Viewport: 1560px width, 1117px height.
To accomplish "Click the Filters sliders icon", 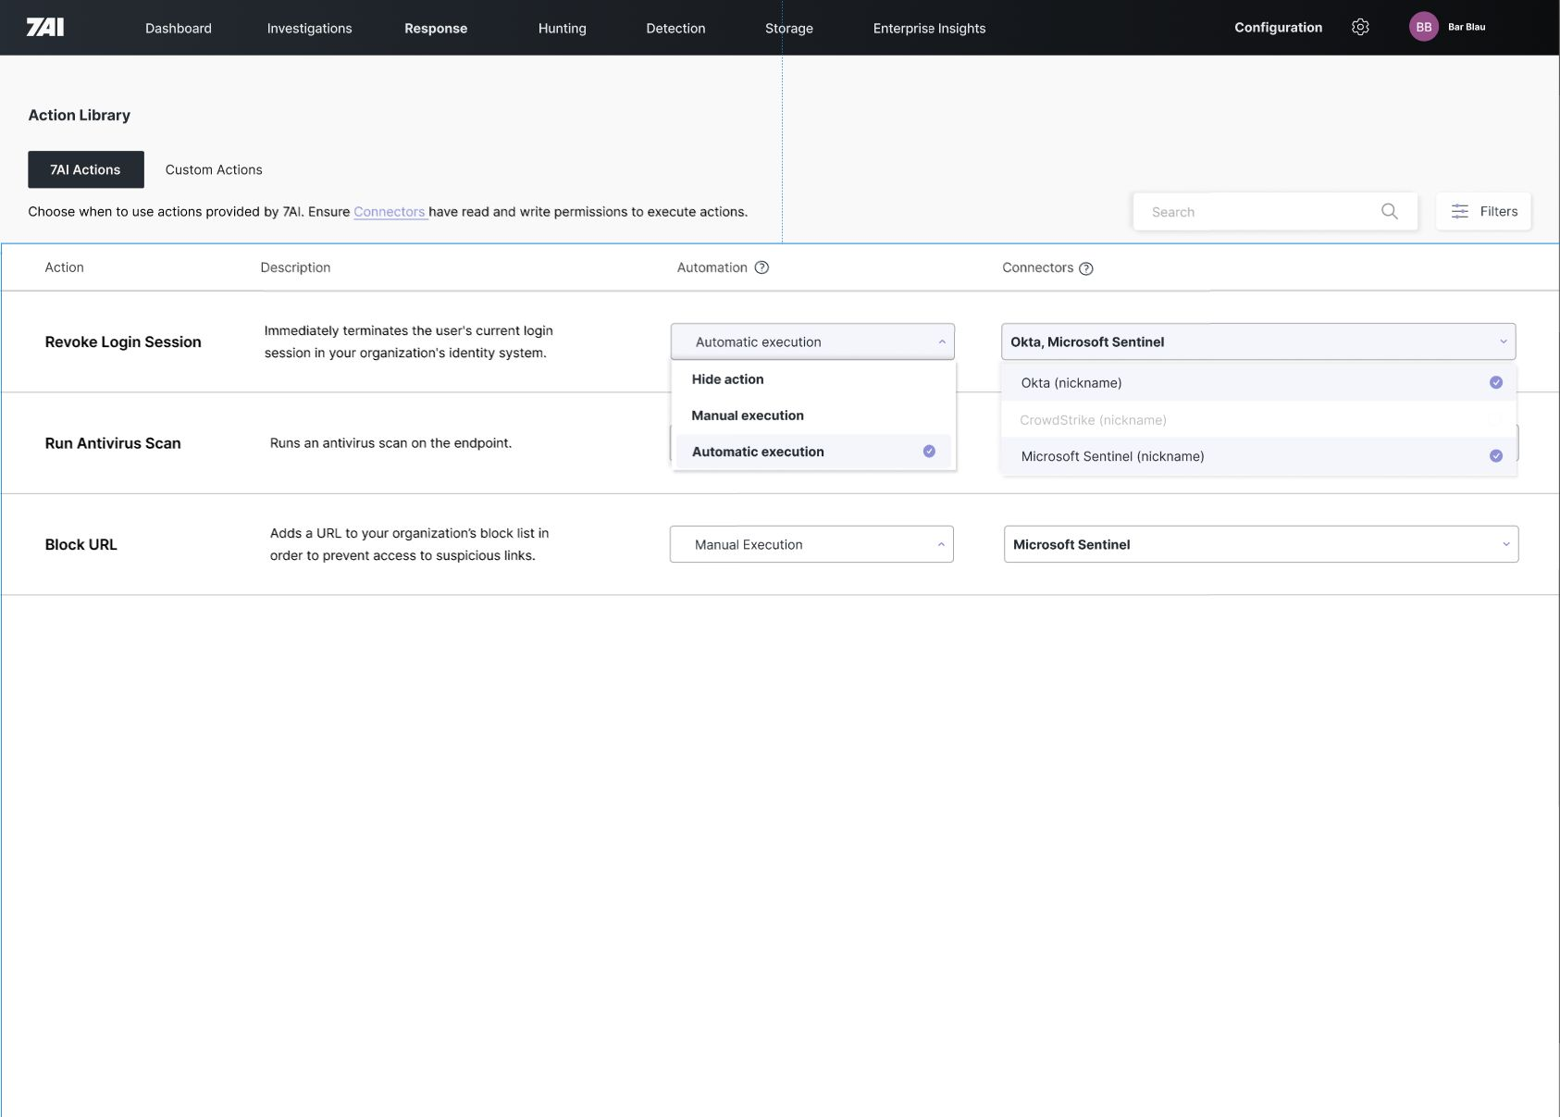I will tap(1459, 211).
